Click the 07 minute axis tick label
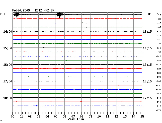162x123 pixels. (x=73, y=117)
